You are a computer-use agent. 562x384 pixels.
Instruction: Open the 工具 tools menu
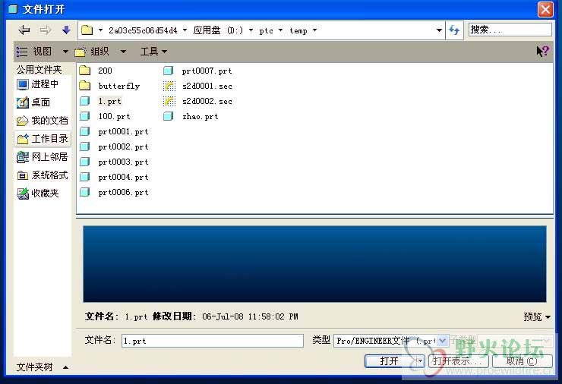(x=153, y=52)
